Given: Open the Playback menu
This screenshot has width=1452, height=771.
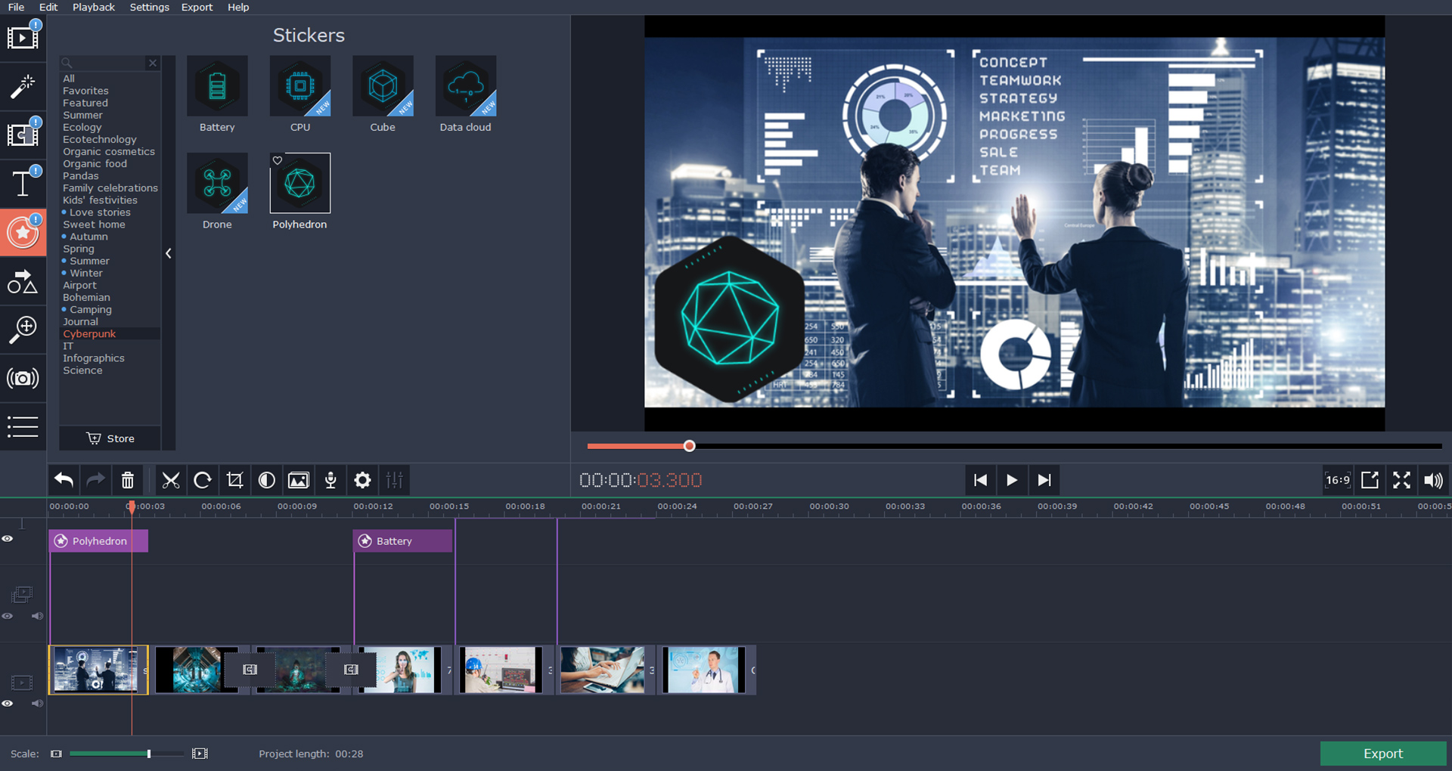Looking at the screenshot, I should pyautogui.click(x=93, y=7).
